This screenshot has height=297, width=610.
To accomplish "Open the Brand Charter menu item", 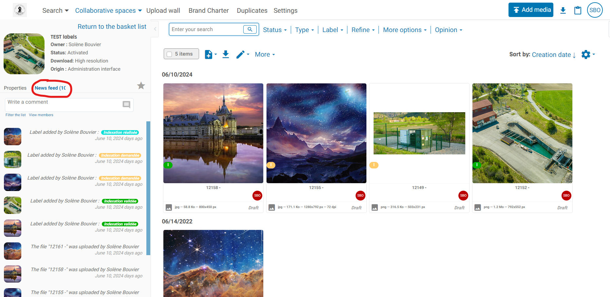I will 209,10.
